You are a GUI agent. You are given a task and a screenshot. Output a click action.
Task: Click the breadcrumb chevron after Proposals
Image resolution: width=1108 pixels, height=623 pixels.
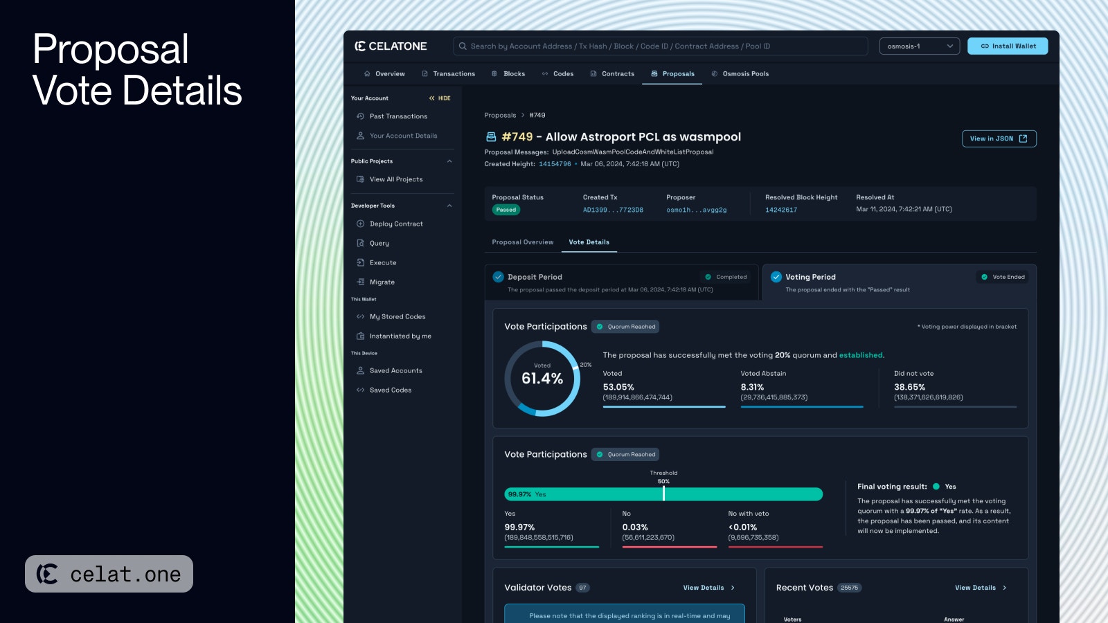(x=523, y=116)
